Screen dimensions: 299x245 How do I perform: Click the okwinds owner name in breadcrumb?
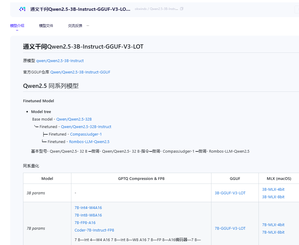click(141, 9)
